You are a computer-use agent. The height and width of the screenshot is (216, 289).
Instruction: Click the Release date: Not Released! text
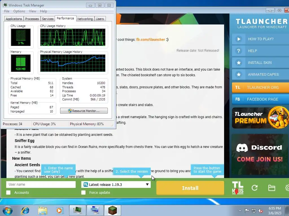click(198, 51)
